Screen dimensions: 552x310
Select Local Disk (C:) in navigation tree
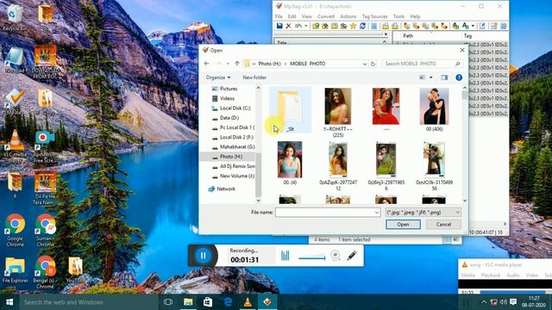click(x=235, y=108)
